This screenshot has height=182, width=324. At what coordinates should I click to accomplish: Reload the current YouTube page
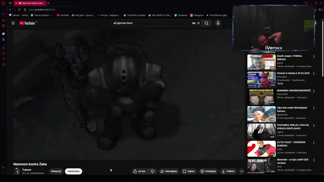tap(19, 10)
